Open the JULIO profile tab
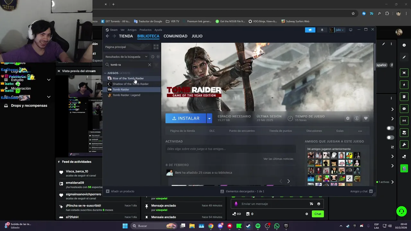Screen dimensions: 411x231 [x=197, y=36]
